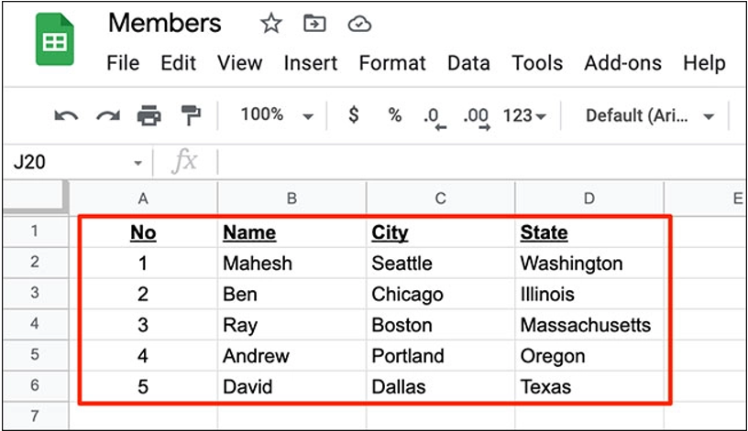Click the cloud save status icon
Screen dimensions: 748x431
359,24
